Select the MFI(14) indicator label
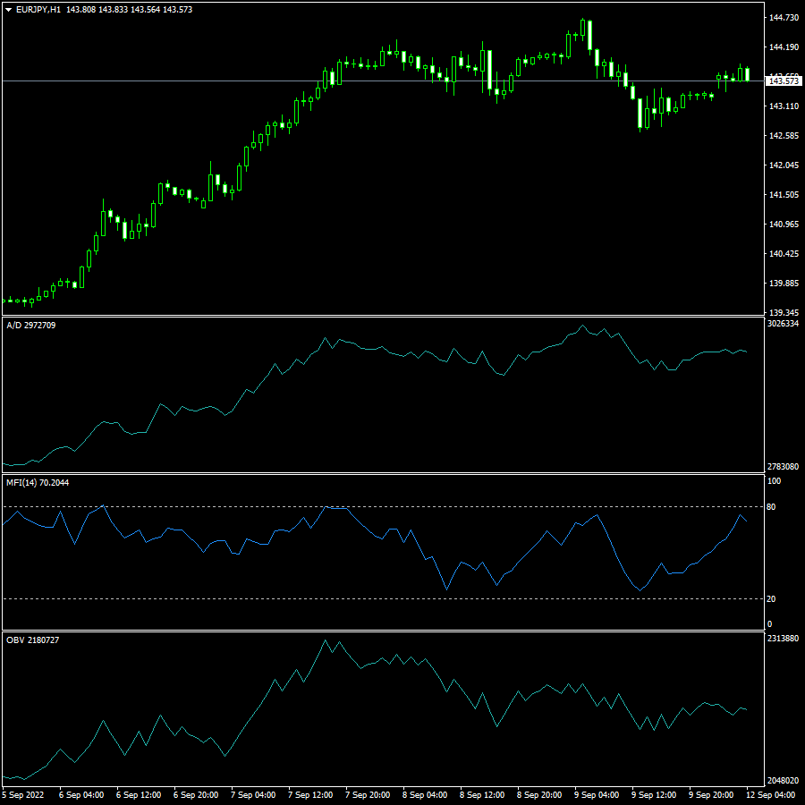Image resolution: width=805 pixels, height=805 pixels. (37, 483)
